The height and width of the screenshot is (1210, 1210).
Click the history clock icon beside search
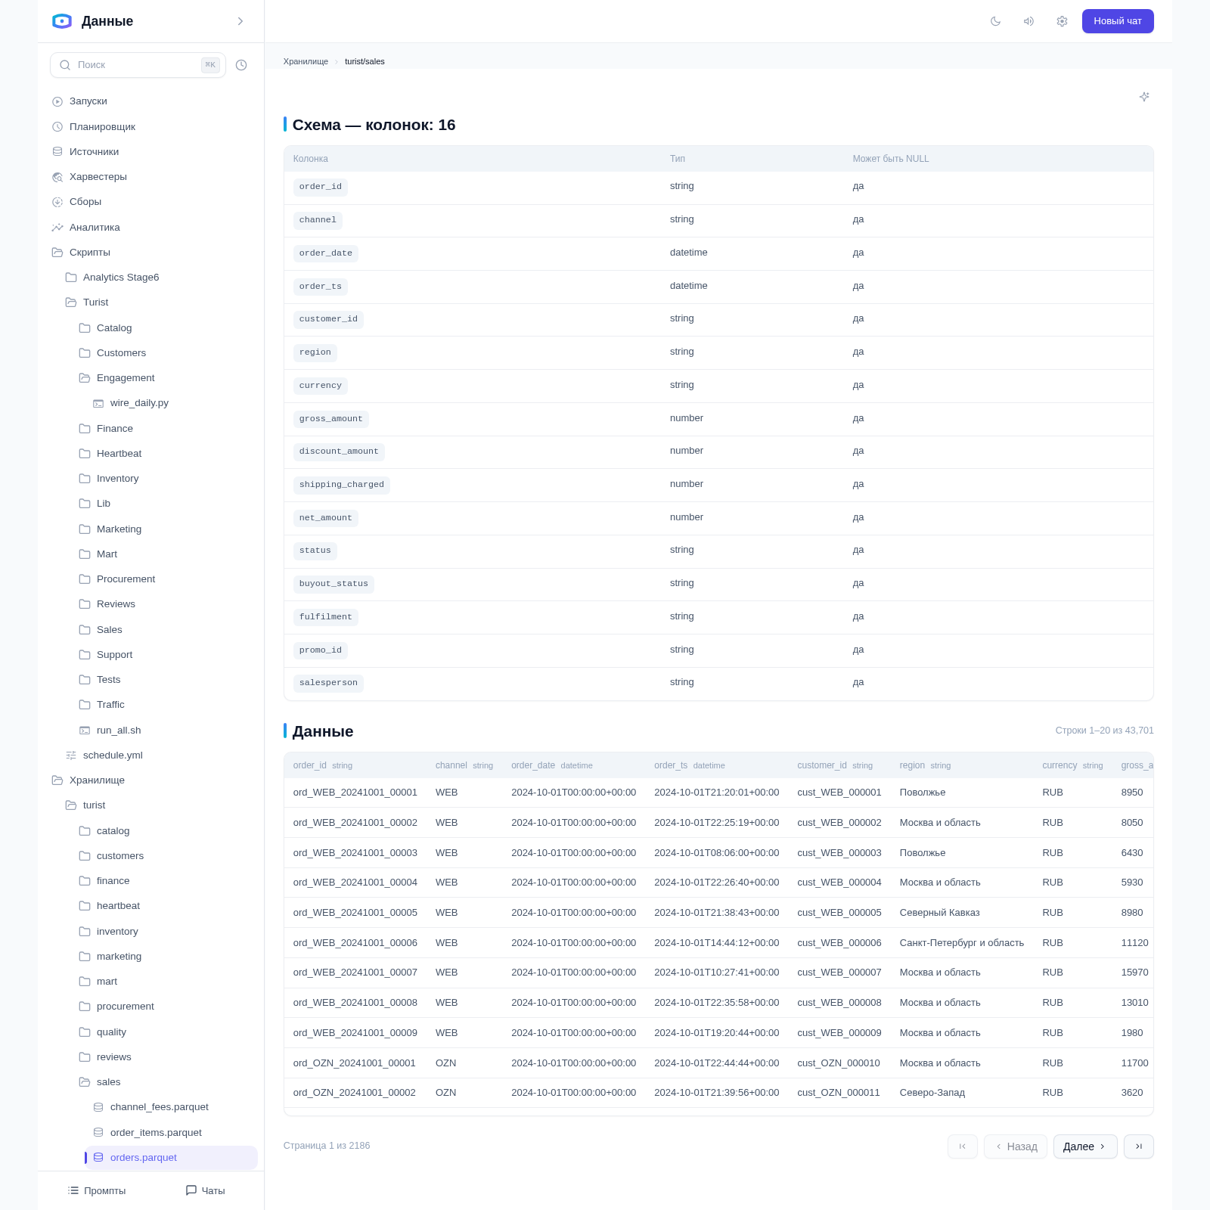(241, 65)
